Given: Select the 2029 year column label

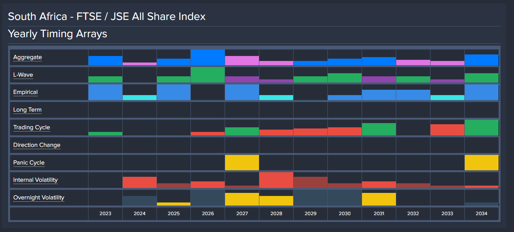Looking at the screenshot, I should (310, 214).
